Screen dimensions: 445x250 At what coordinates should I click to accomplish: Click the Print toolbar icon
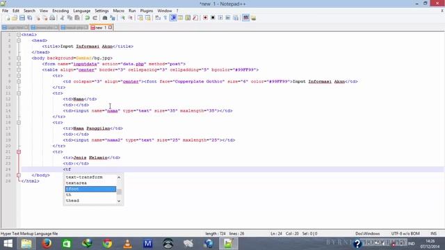[x=52, y=18]
